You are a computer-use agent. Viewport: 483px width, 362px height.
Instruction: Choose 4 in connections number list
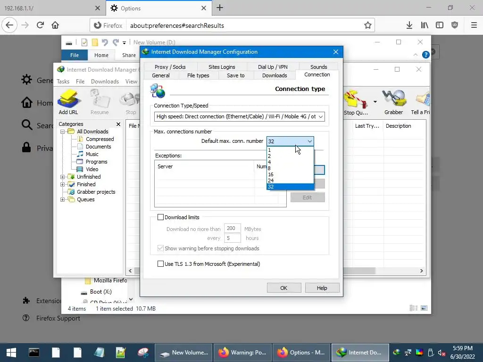click(290, 162)
